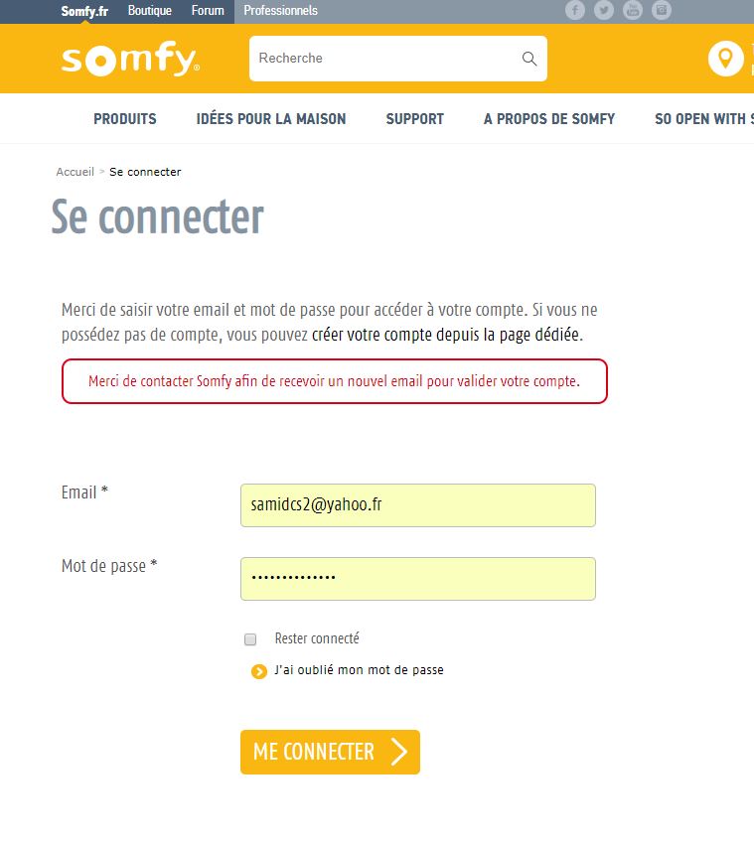Open Somfy's Twitter page icon

[x=603, y=10]
